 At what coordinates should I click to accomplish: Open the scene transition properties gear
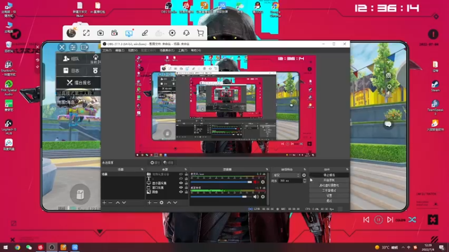click(304, 175)
